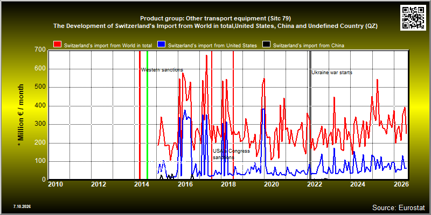Click the 700 value on the y-axis

(x=40, y=50)
